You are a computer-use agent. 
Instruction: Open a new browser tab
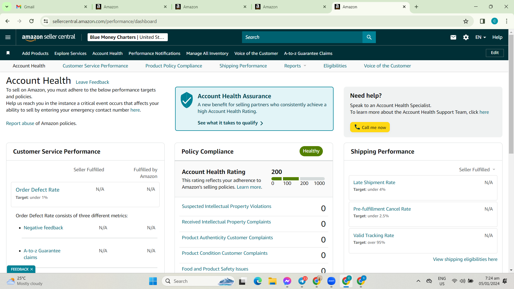416,7
